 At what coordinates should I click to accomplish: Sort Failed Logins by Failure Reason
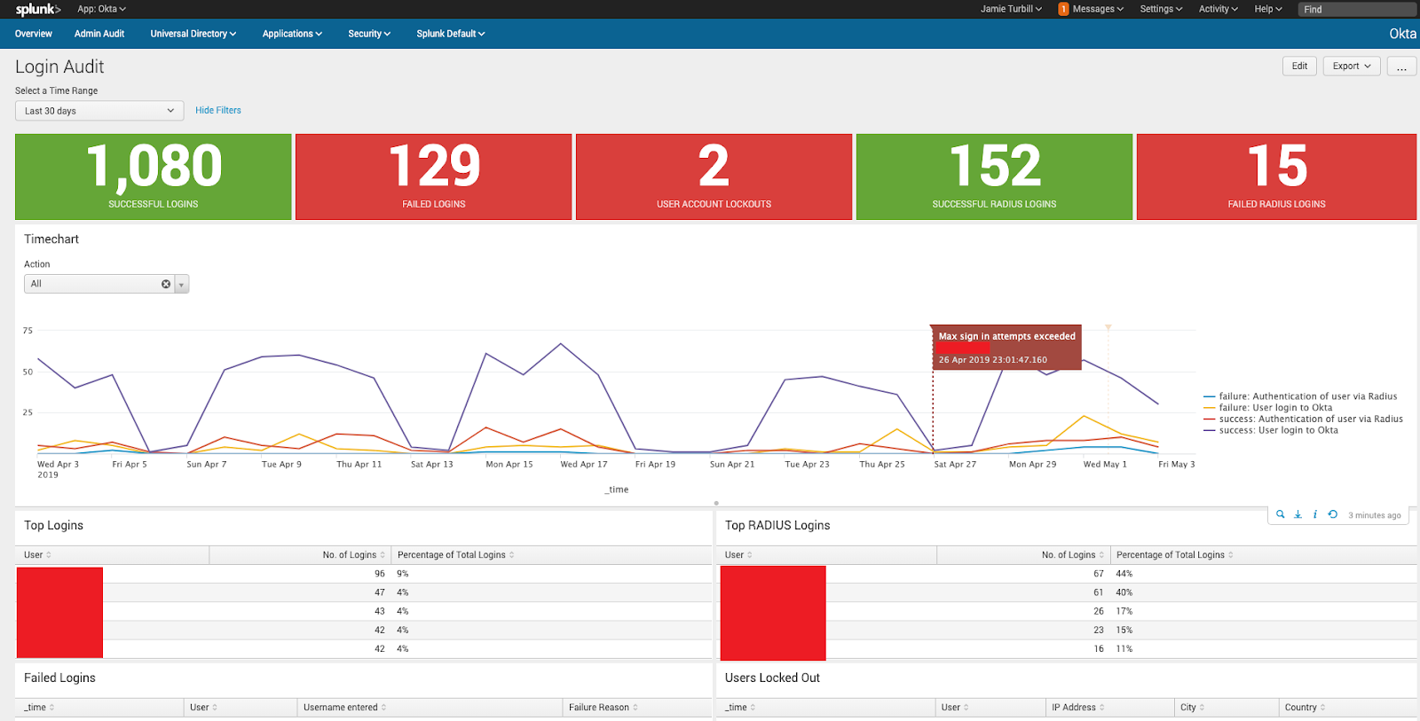point(637,708)
